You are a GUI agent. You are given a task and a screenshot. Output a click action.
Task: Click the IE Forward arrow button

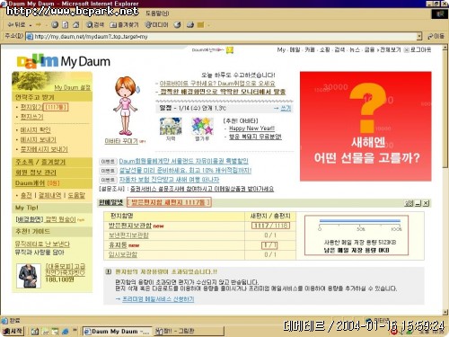coord(39,24)
